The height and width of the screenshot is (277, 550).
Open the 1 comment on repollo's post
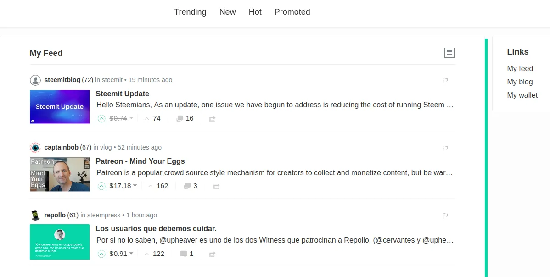(x=186, y=254)
